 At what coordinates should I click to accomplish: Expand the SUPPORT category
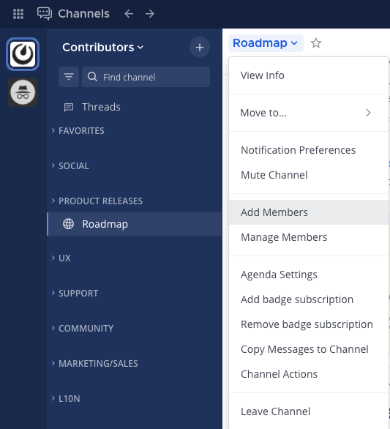point(75,293)
